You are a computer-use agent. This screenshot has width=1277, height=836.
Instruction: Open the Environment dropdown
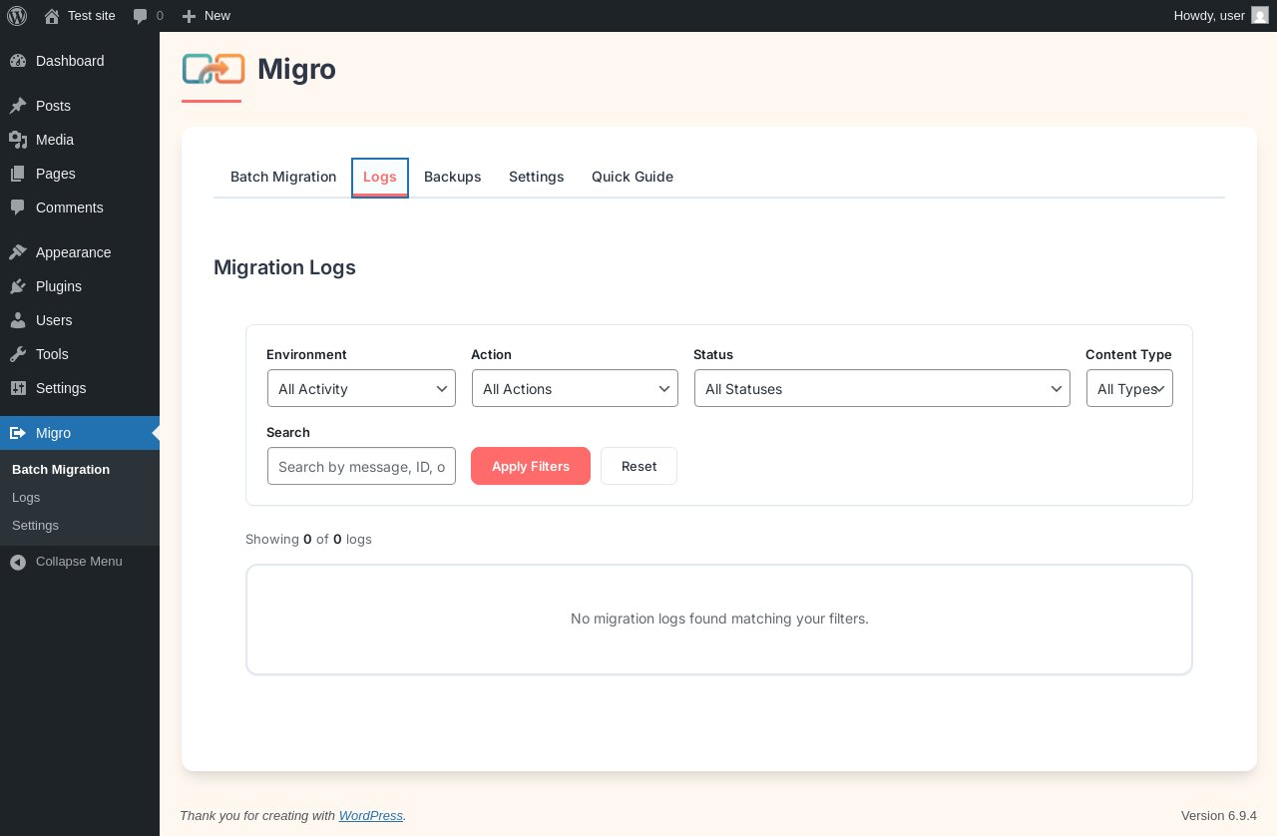(361, 388)
